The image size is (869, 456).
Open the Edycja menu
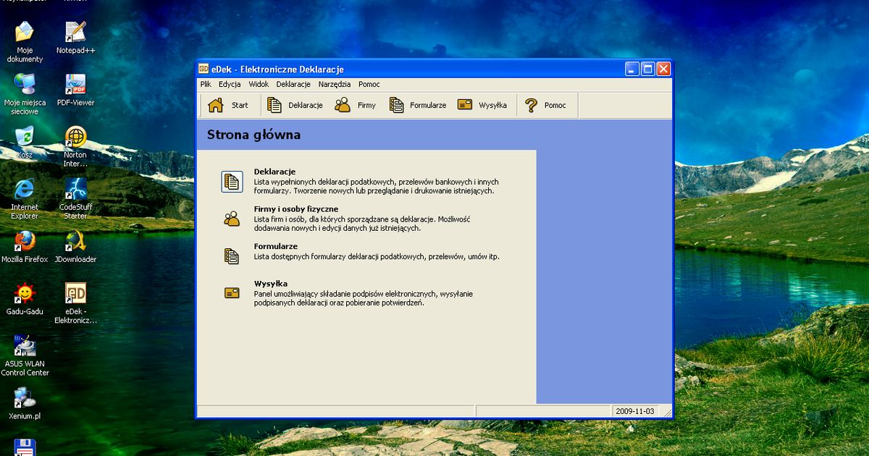coord(230,84)
